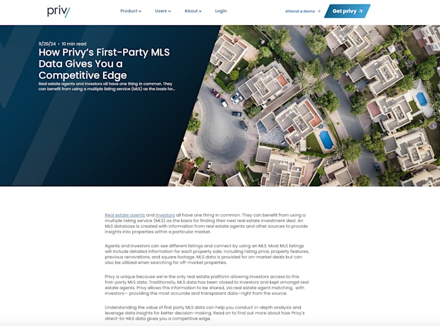Click the paragraph starting 'Understanding the value of first party'
The height and width of the screenshot is (326, 440).
point(205,313)
